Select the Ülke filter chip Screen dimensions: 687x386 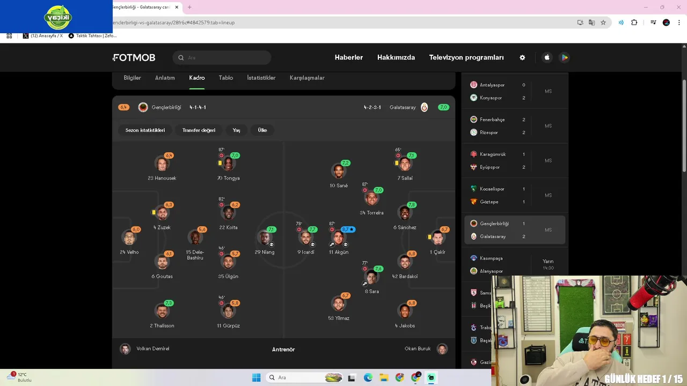click(x=262, y=130)
